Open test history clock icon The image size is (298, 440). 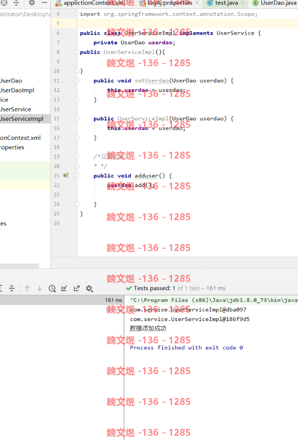(52, 288)
